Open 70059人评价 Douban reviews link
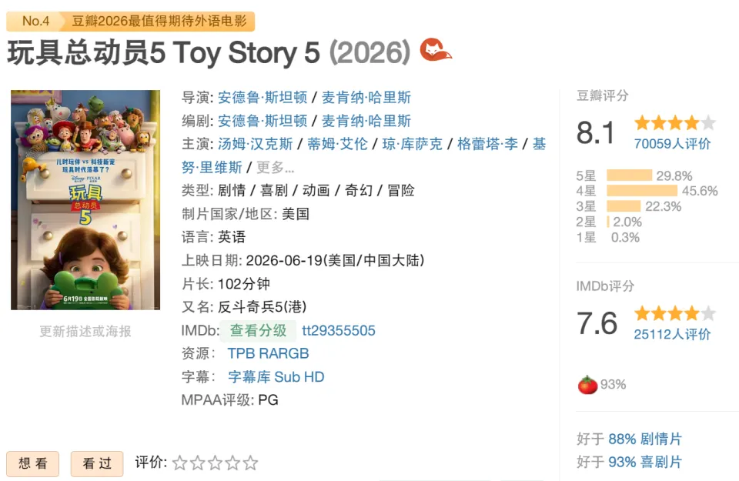This screenshot has height=481, width=739. pyautogui.click(x=672, y=144)
